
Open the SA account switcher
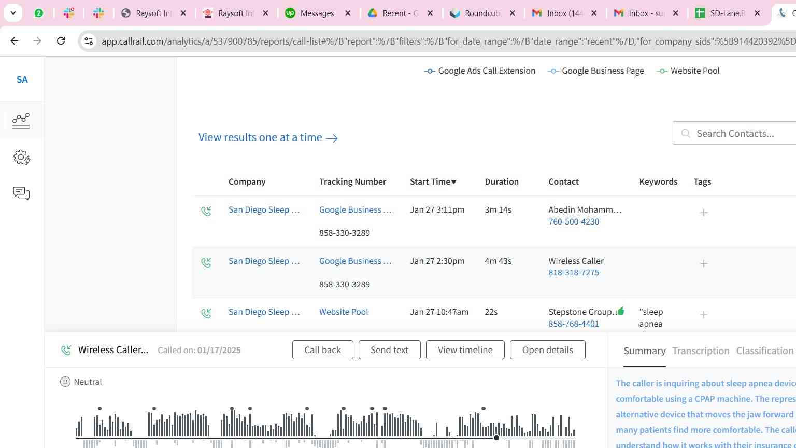pos(22,79)
